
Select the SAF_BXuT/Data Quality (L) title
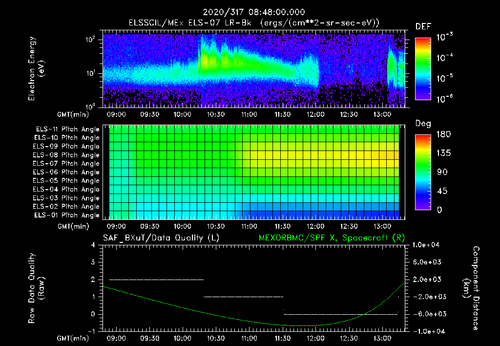click(x=161, y=238)
